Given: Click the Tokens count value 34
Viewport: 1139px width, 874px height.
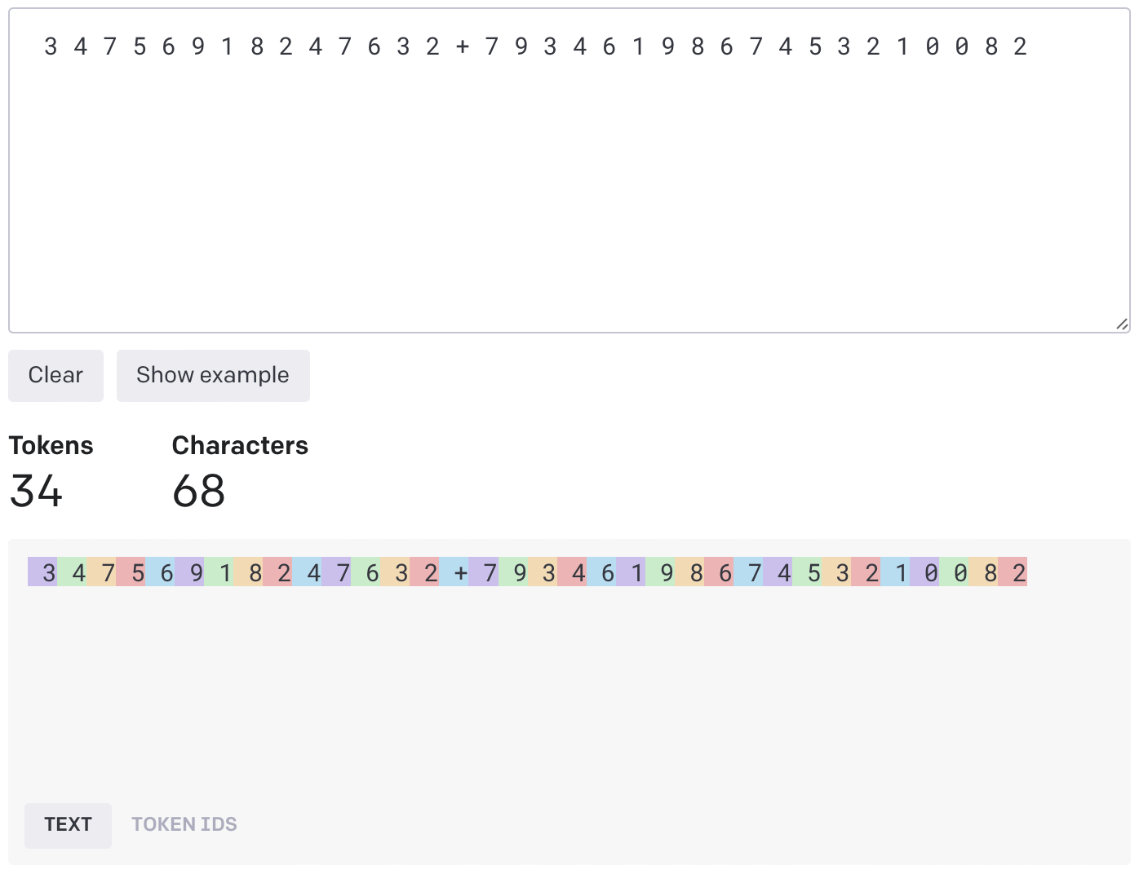Looking at the screenshot, I should [36, 491].
